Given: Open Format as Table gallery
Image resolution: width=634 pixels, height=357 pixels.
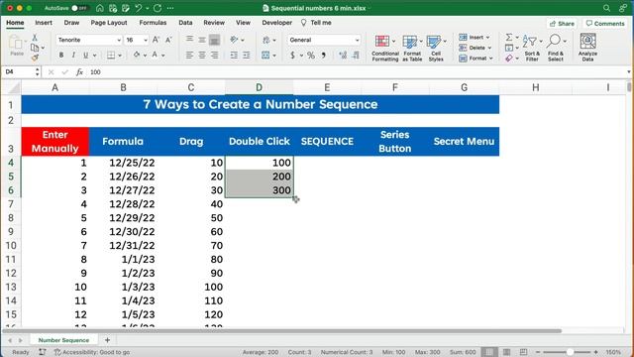Looking at the screenshot, I should (412, 48).
